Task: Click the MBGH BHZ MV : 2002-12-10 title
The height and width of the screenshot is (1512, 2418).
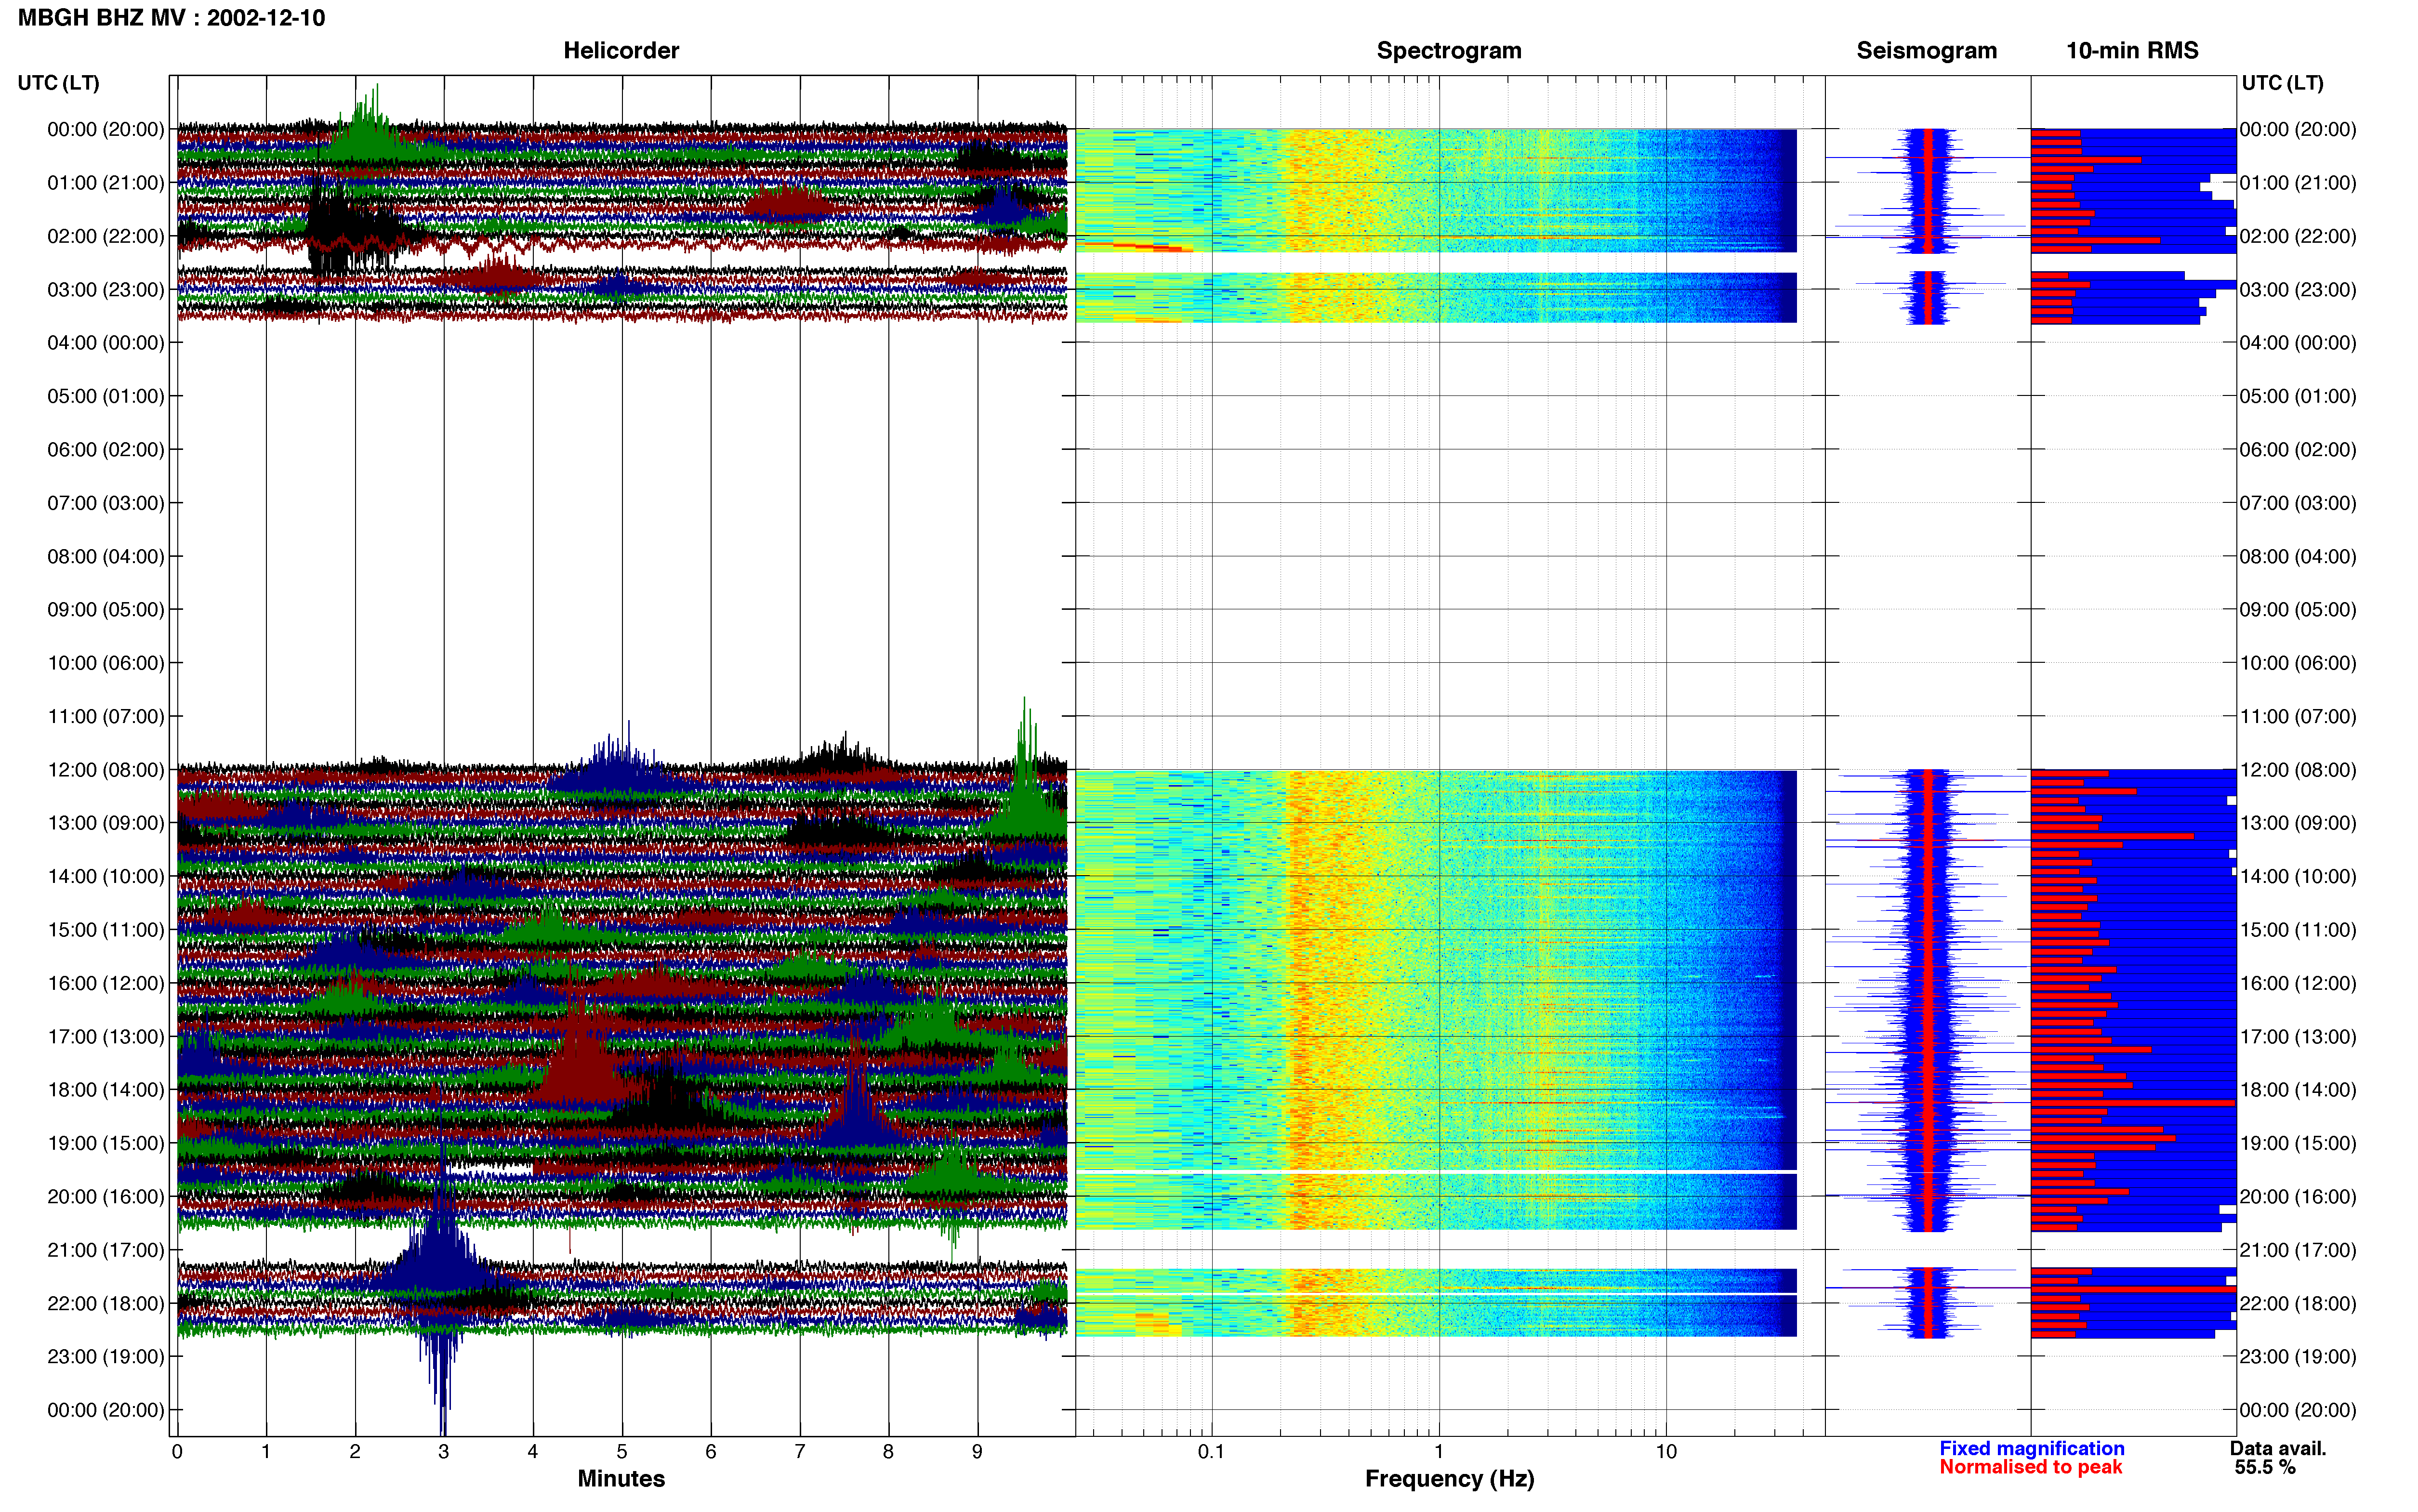Action: [171, 18]
